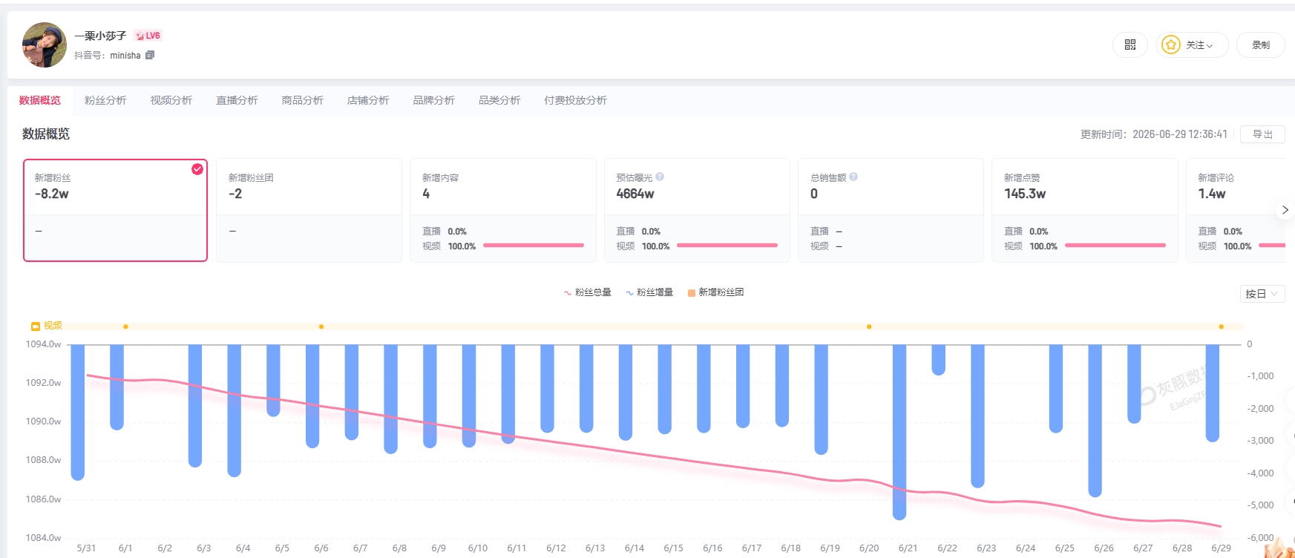
Task: Switch to the 品类分析 tab
Action: click(x=499, y=100)
